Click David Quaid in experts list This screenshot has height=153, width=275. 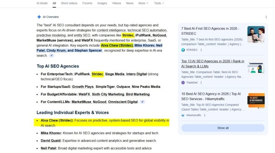click(x=51, y=141)
